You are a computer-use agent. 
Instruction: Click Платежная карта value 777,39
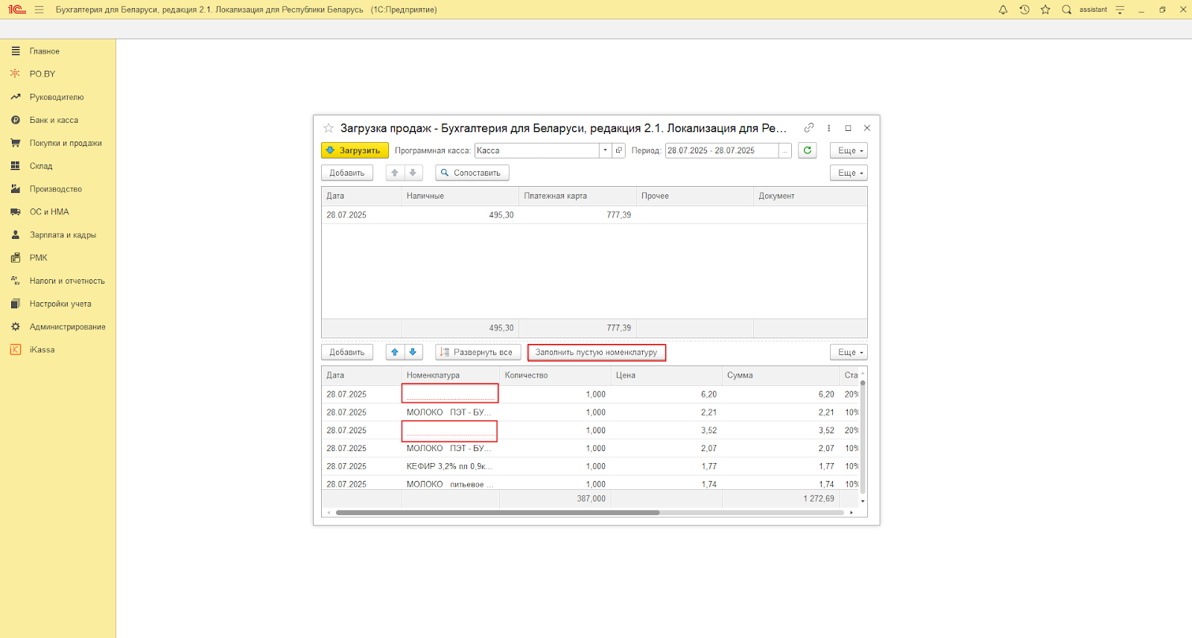(x=618, y=215)
